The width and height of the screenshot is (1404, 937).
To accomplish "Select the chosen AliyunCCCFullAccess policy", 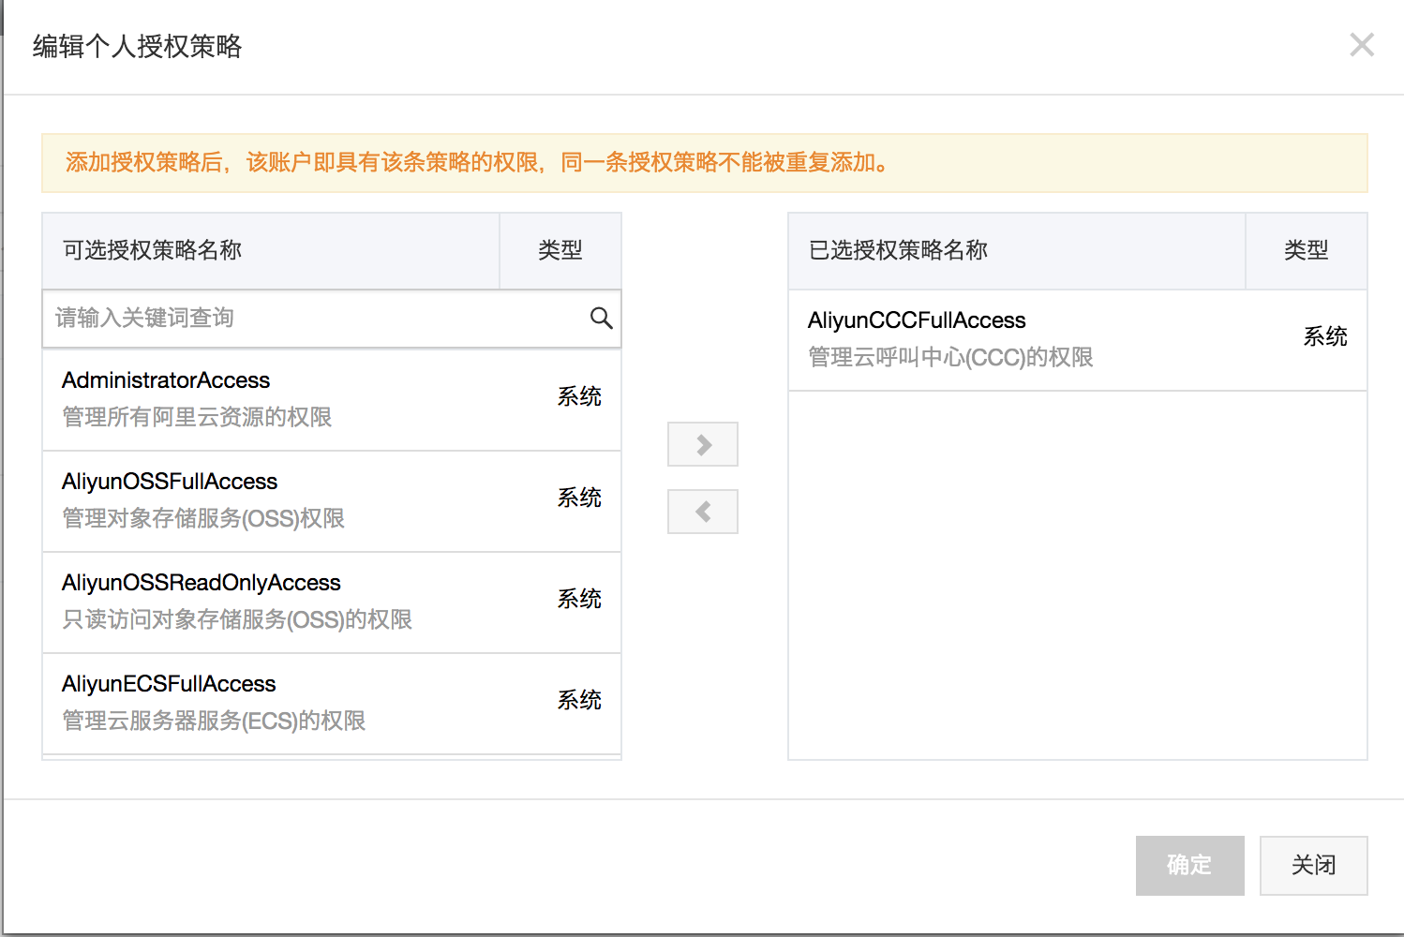I will (1078, 340).
